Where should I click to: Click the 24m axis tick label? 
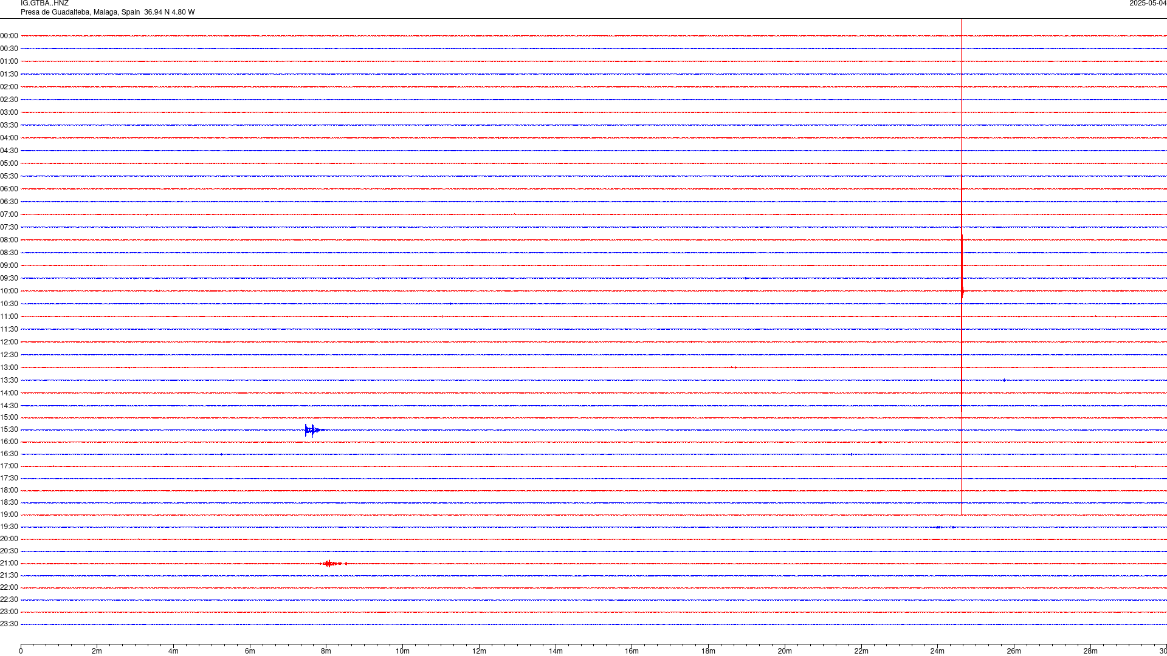point(937,651)
